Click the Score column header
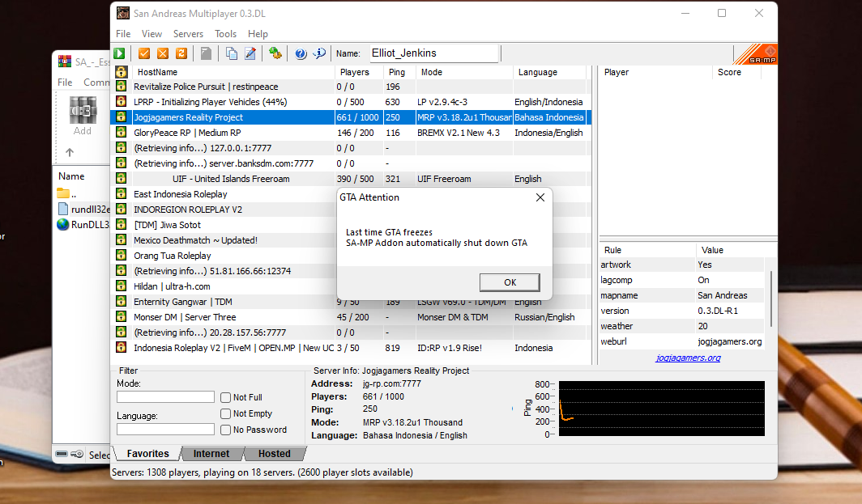 coord(736,72)
